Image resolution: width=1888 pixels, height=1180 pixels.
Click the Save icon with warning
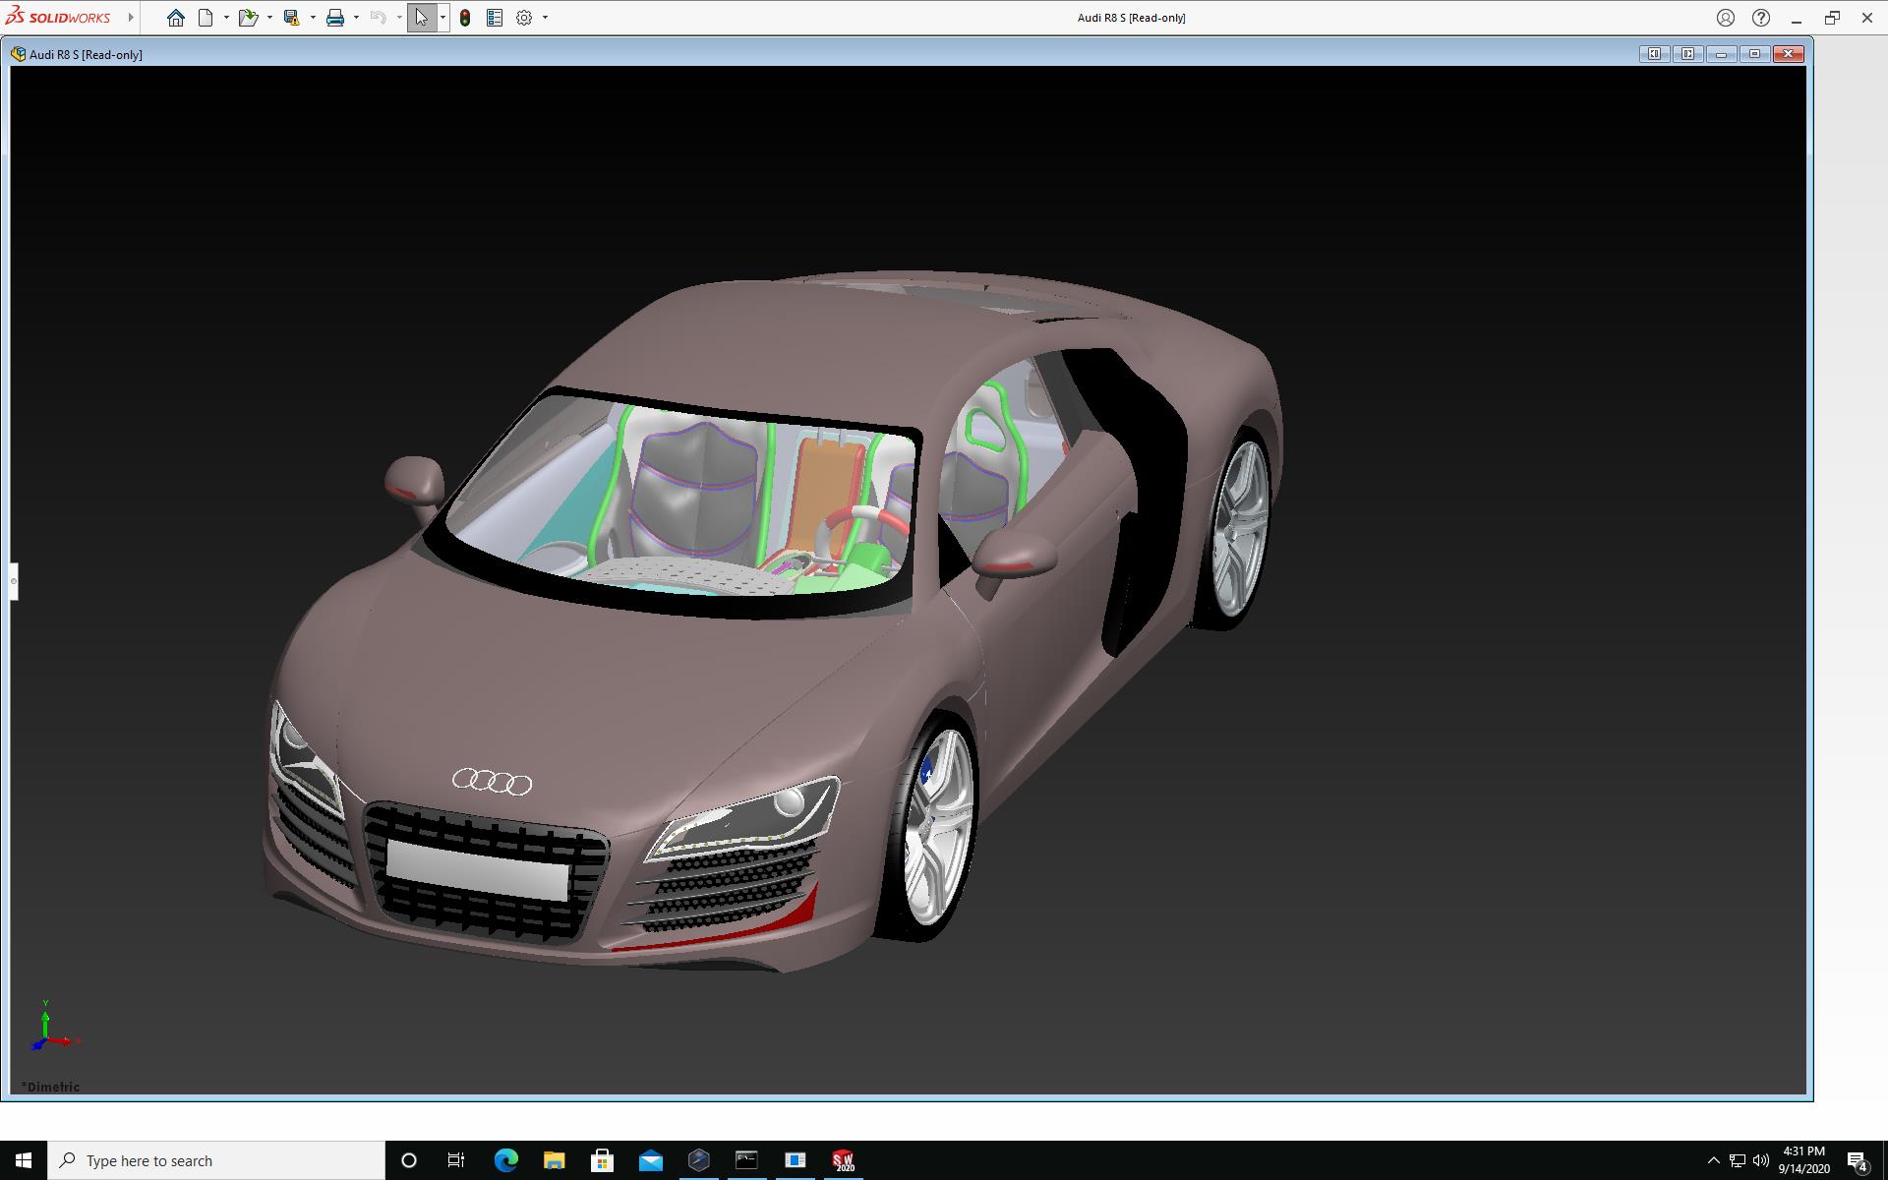coord(291,18)
